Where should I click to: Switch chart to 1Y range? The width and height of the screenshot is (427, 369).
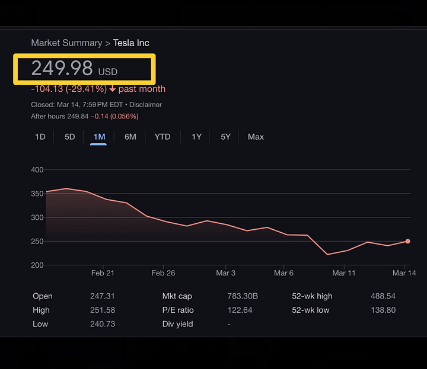point(196,137)
